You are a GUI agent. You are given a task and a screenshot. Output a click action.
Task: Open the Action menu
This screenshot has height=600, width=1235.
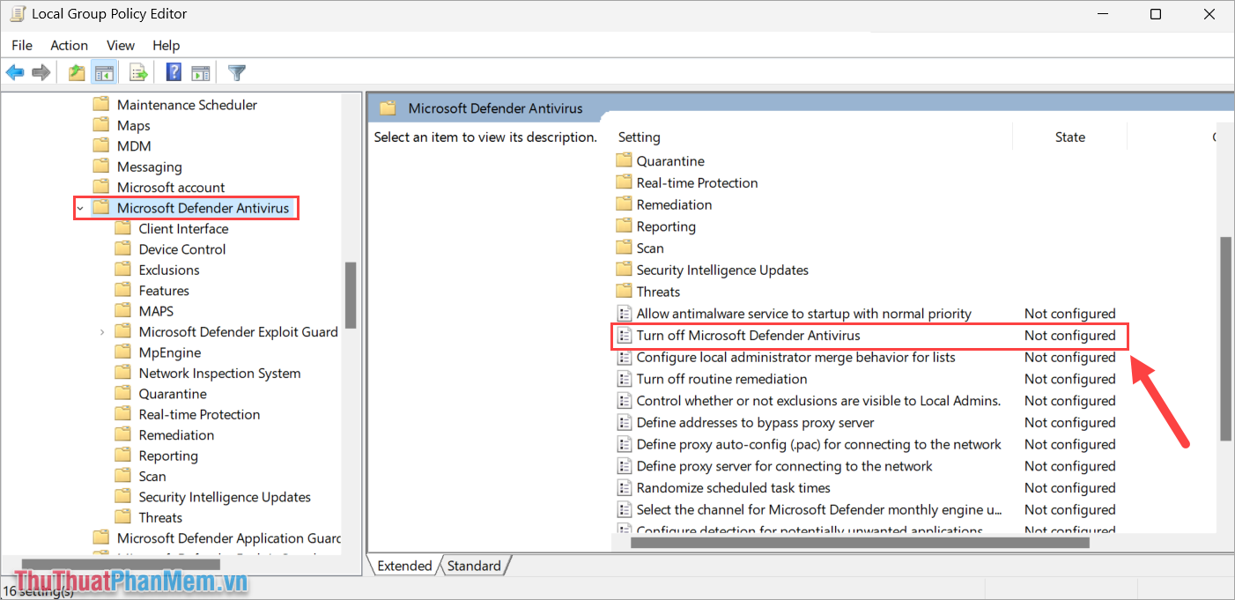pos(69,45)
